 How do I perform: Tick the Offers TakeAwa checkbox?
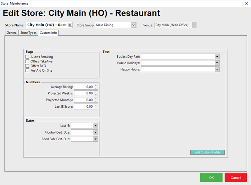27,61
